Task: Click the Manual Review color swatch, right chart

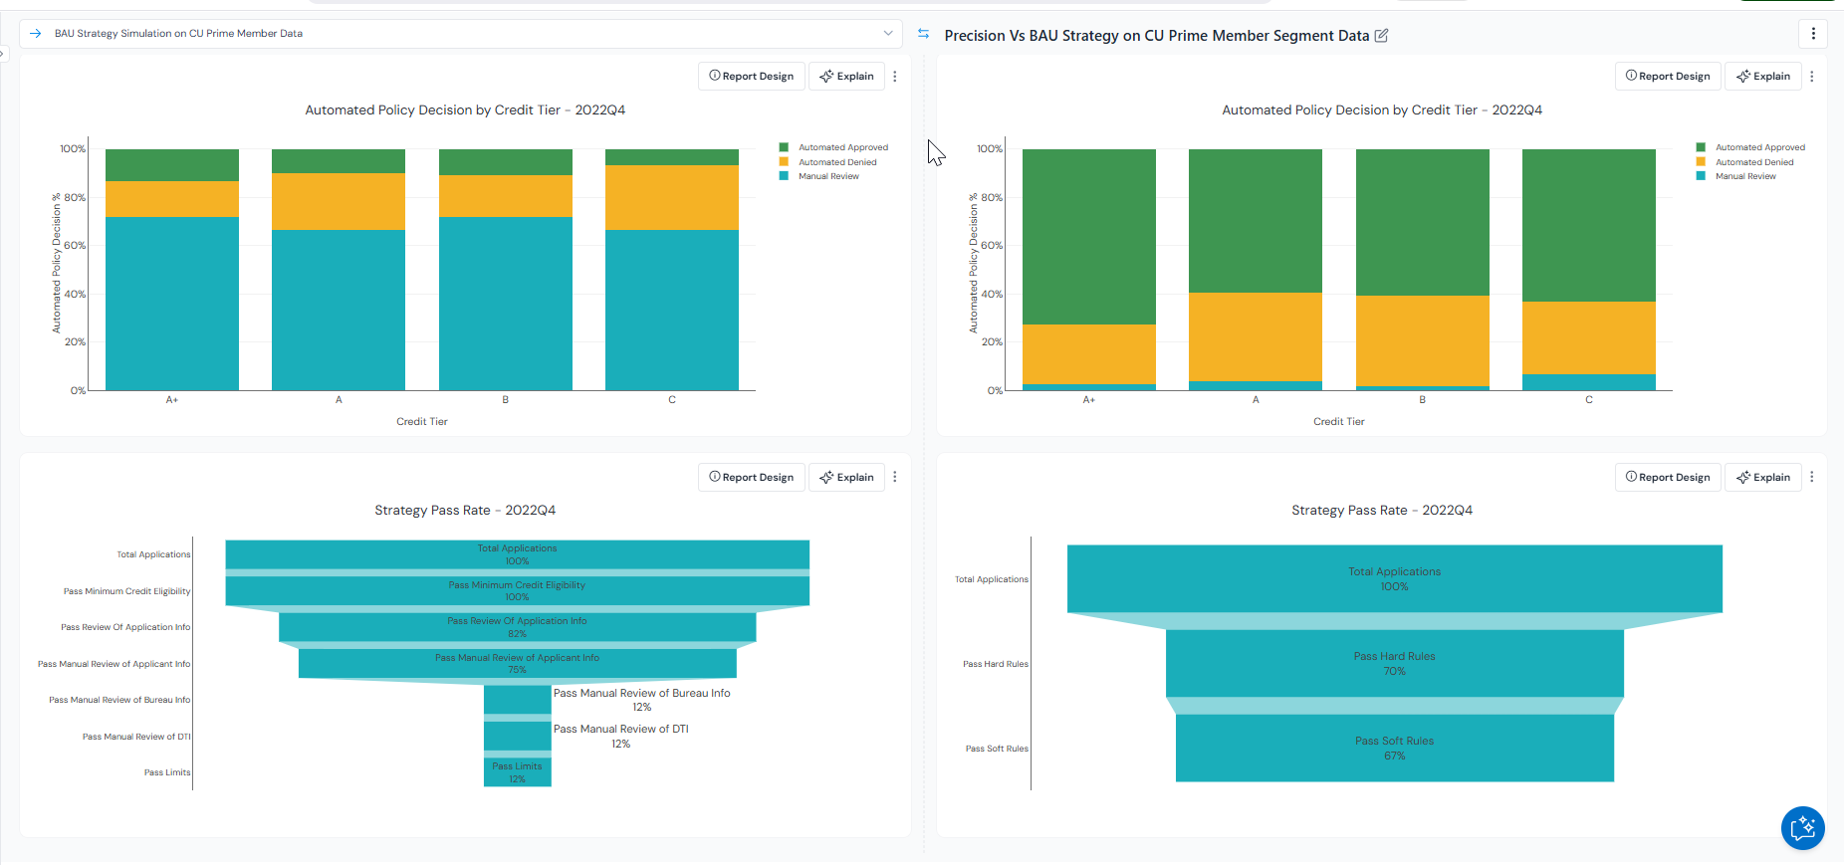Action: click(x=1701, y=176)
